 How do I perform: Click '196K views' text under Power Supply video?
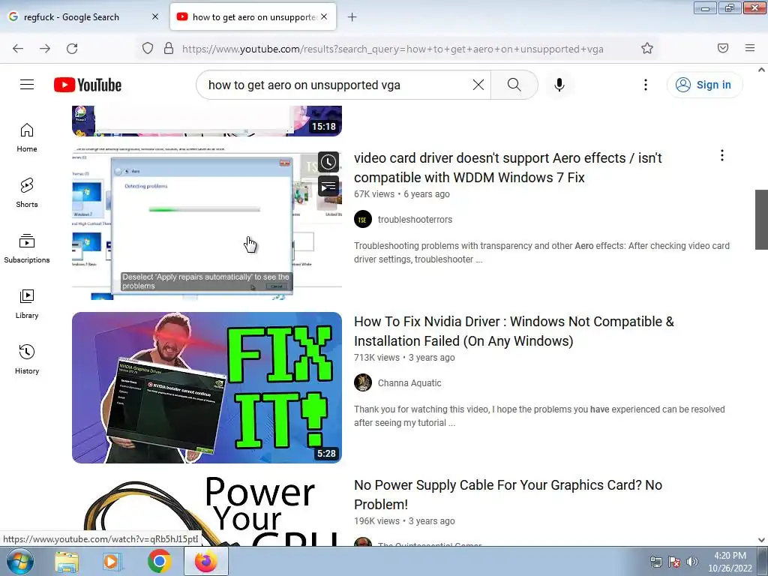376,521
